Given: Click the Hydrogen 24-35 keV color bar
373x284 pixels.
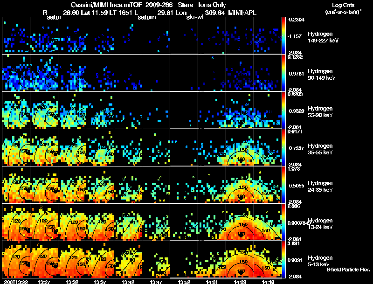Looking at the screenshot, I should [283, 185].
